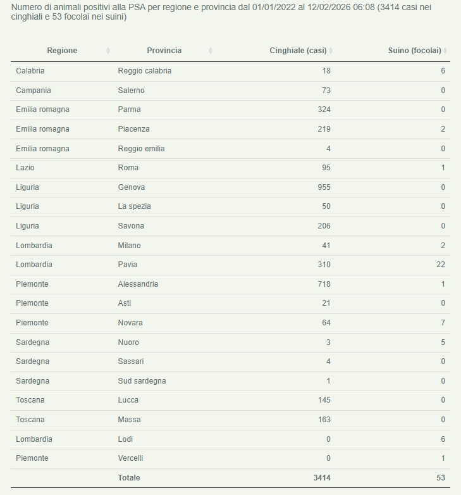Select the Reggio calabria province cell

(145, 71)
